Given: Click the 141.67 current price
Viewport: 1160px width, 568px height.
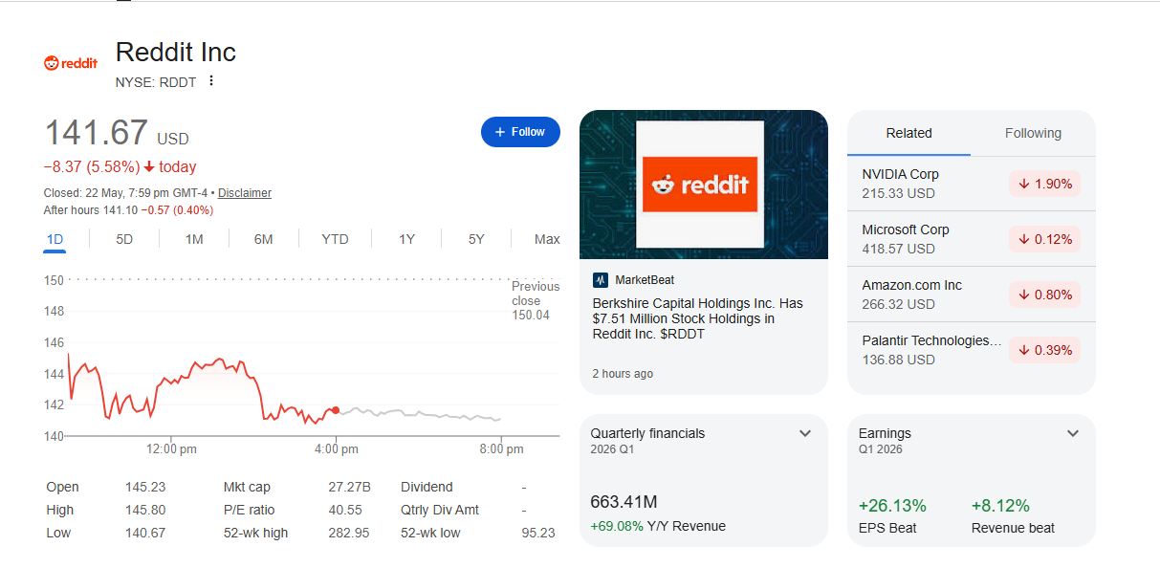Looking at the screenshot, I should coord(97,133).
